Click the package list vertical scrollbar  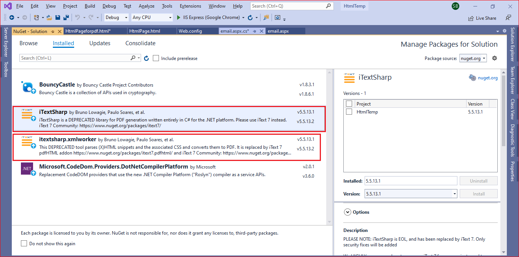point(329,147)
